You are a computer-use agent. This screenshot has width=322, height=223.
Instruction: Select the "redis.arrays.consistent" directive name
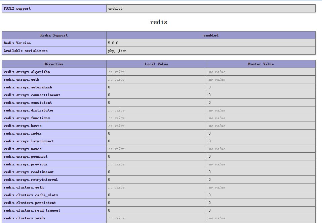tap(28, 103)
